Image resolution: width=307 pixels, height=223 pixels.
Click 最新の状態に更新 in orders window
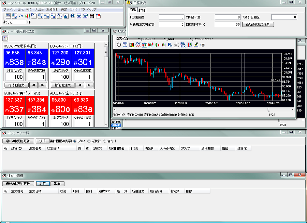[x=18, y=184]
